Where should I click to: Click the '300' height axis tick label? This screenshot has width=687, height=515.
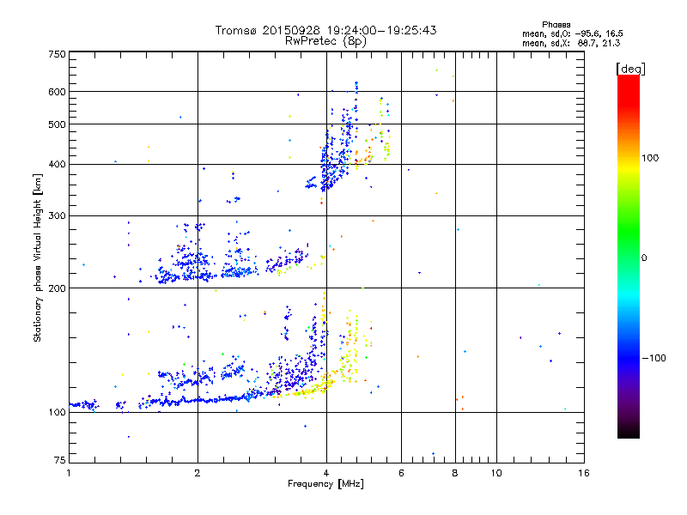pyautogui.click(x=57, y=216)
